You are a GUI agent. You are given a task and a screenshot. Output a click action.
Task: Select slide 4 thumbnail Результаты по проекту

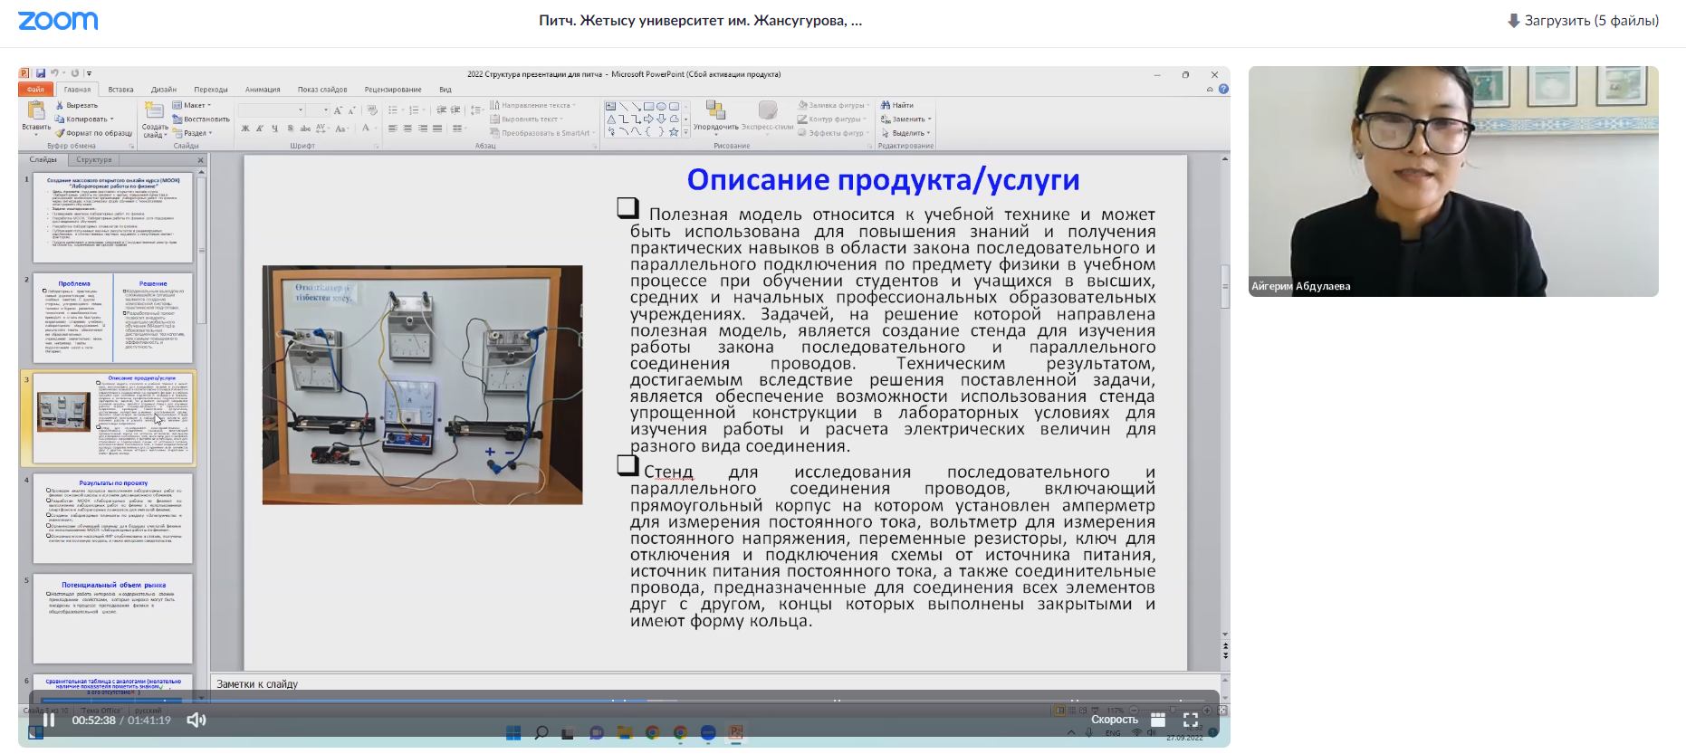[x=113, y=518]
